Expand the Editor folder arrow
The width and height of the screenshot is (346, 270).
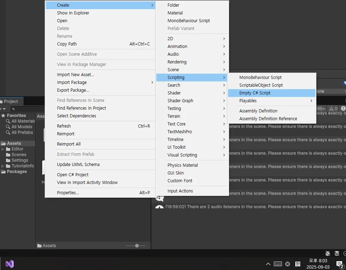[x=3, y=149]
